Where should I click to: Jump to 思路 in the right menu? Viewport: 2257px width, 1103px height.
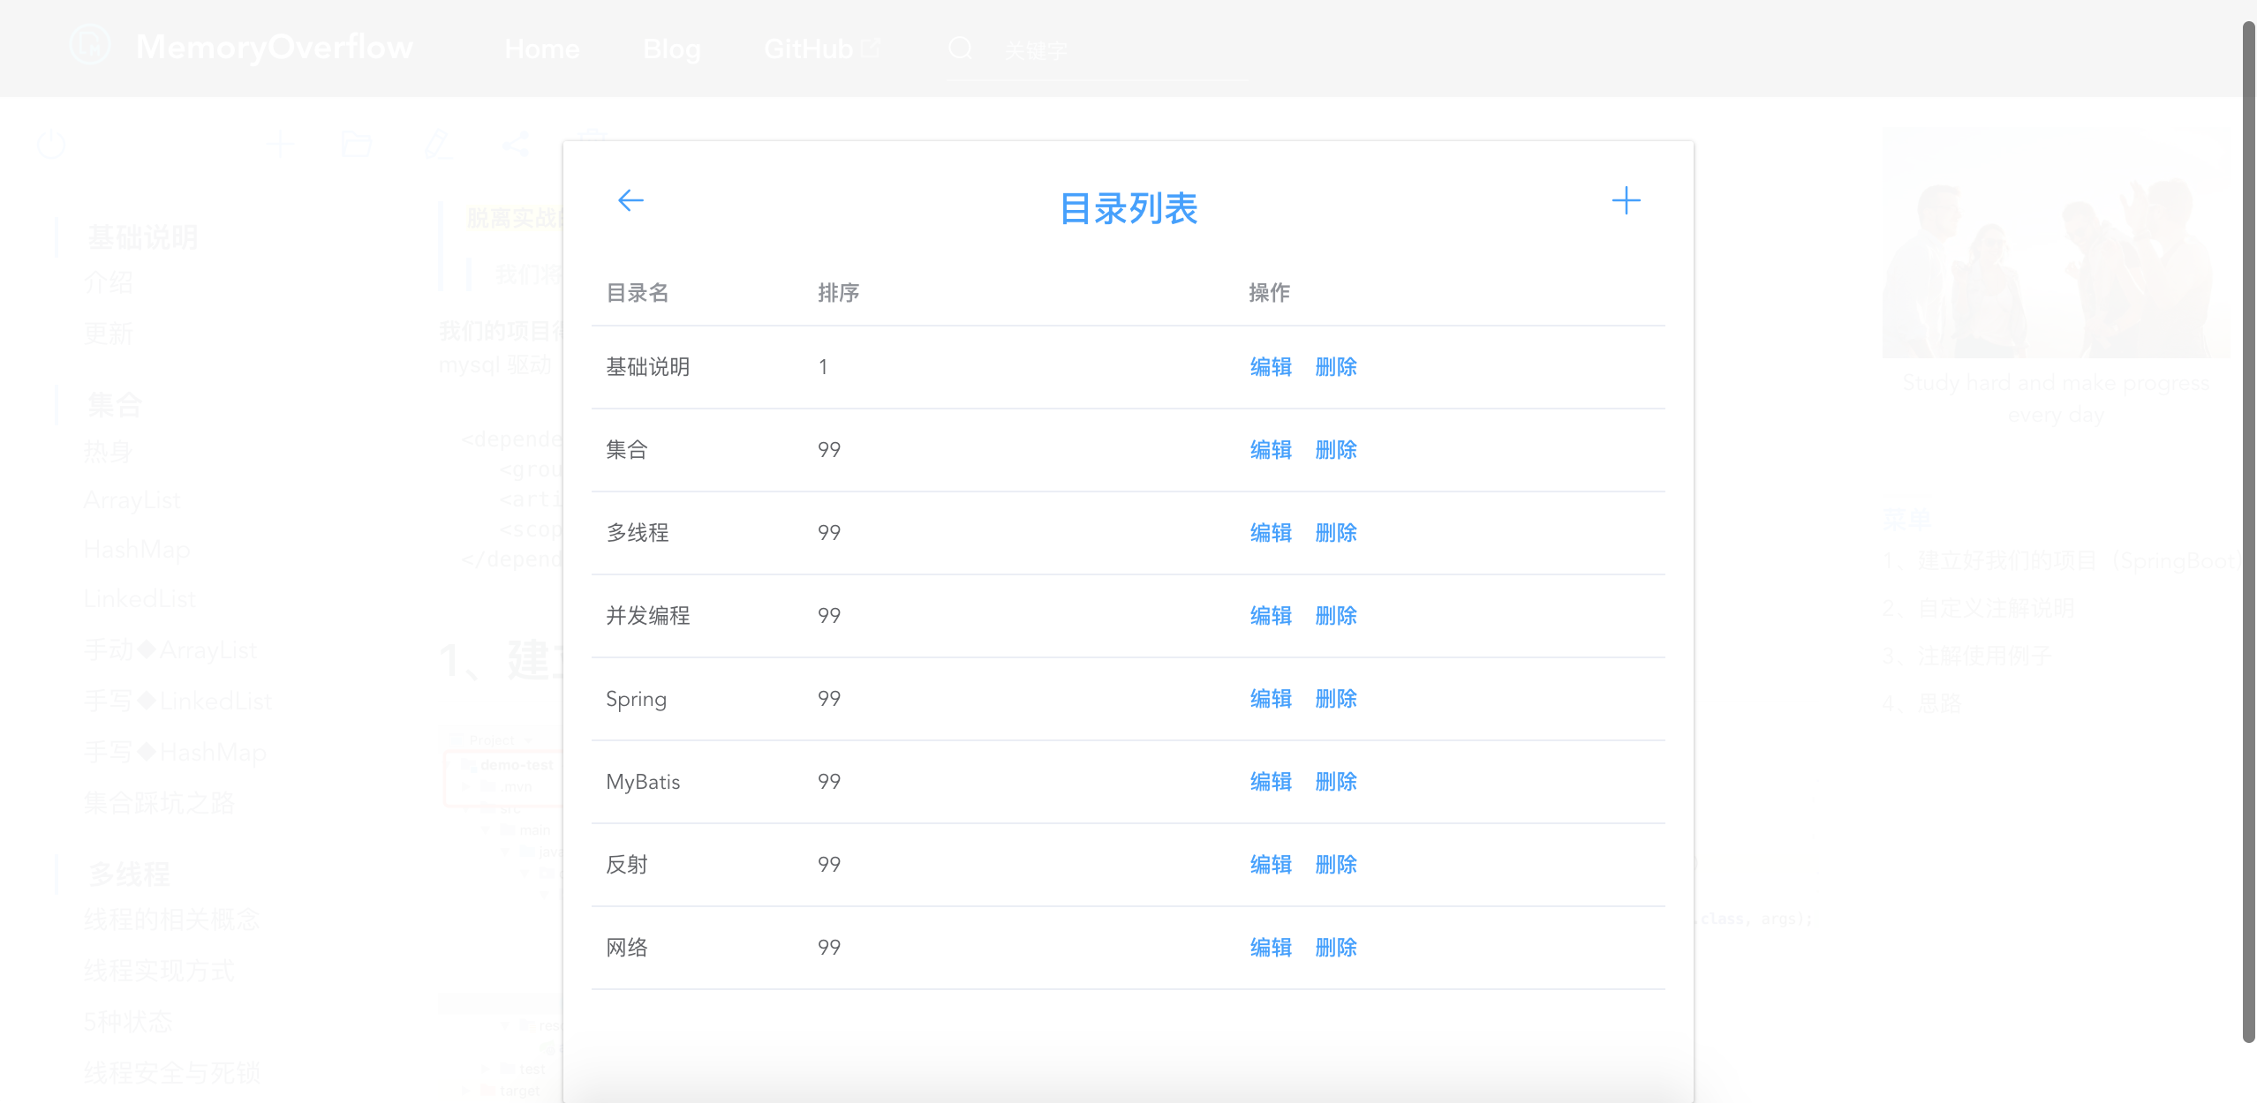pos(1921,704)
